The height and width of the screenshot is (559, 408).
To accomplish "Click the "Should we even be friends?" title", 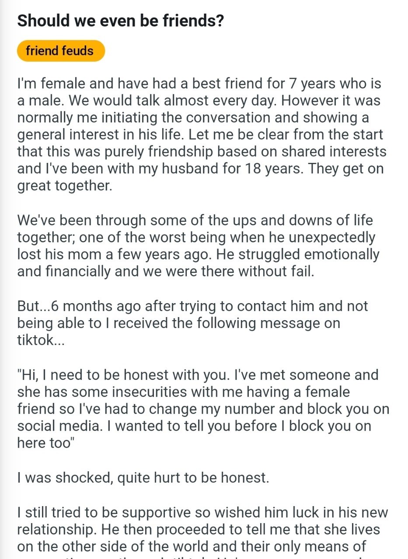I will click(121, 21).
